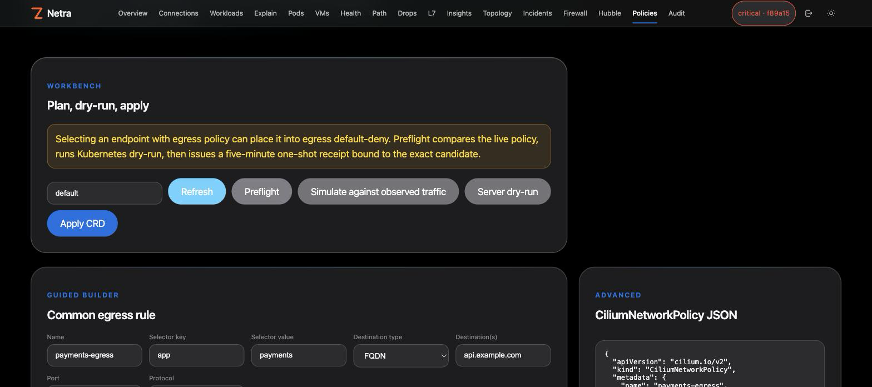Image resolution: width=872 pixels, height=387 pixels.
Task: Click the Apply CRD button
Action: [x=82, y=224]
